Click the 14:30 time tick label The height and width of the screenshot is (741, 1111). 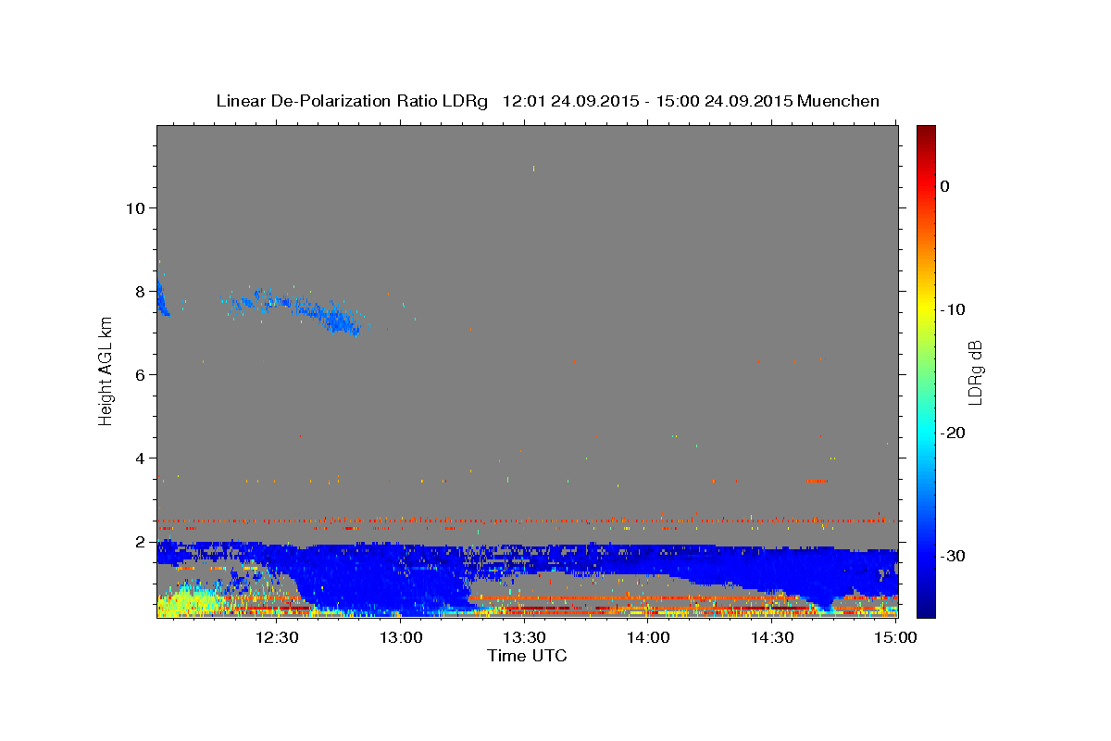(771, 637)
